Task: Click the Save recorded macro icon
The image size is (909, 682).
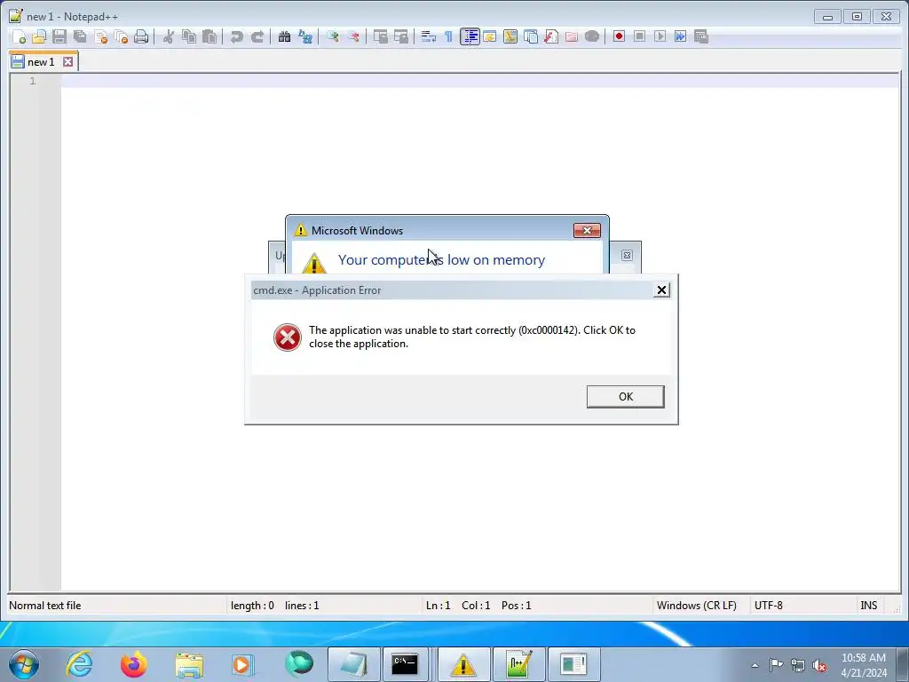Action: pos(701,37)
